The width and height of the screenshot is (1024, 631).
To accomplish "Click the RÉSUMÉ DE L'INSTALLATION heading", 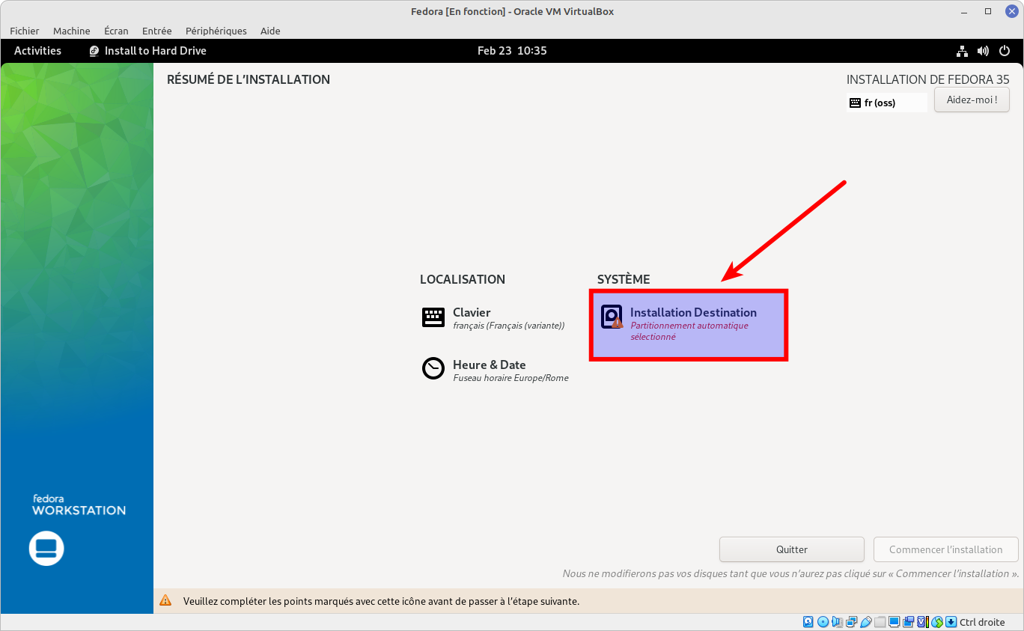I will pyautogui.click(x=249, y=79).
